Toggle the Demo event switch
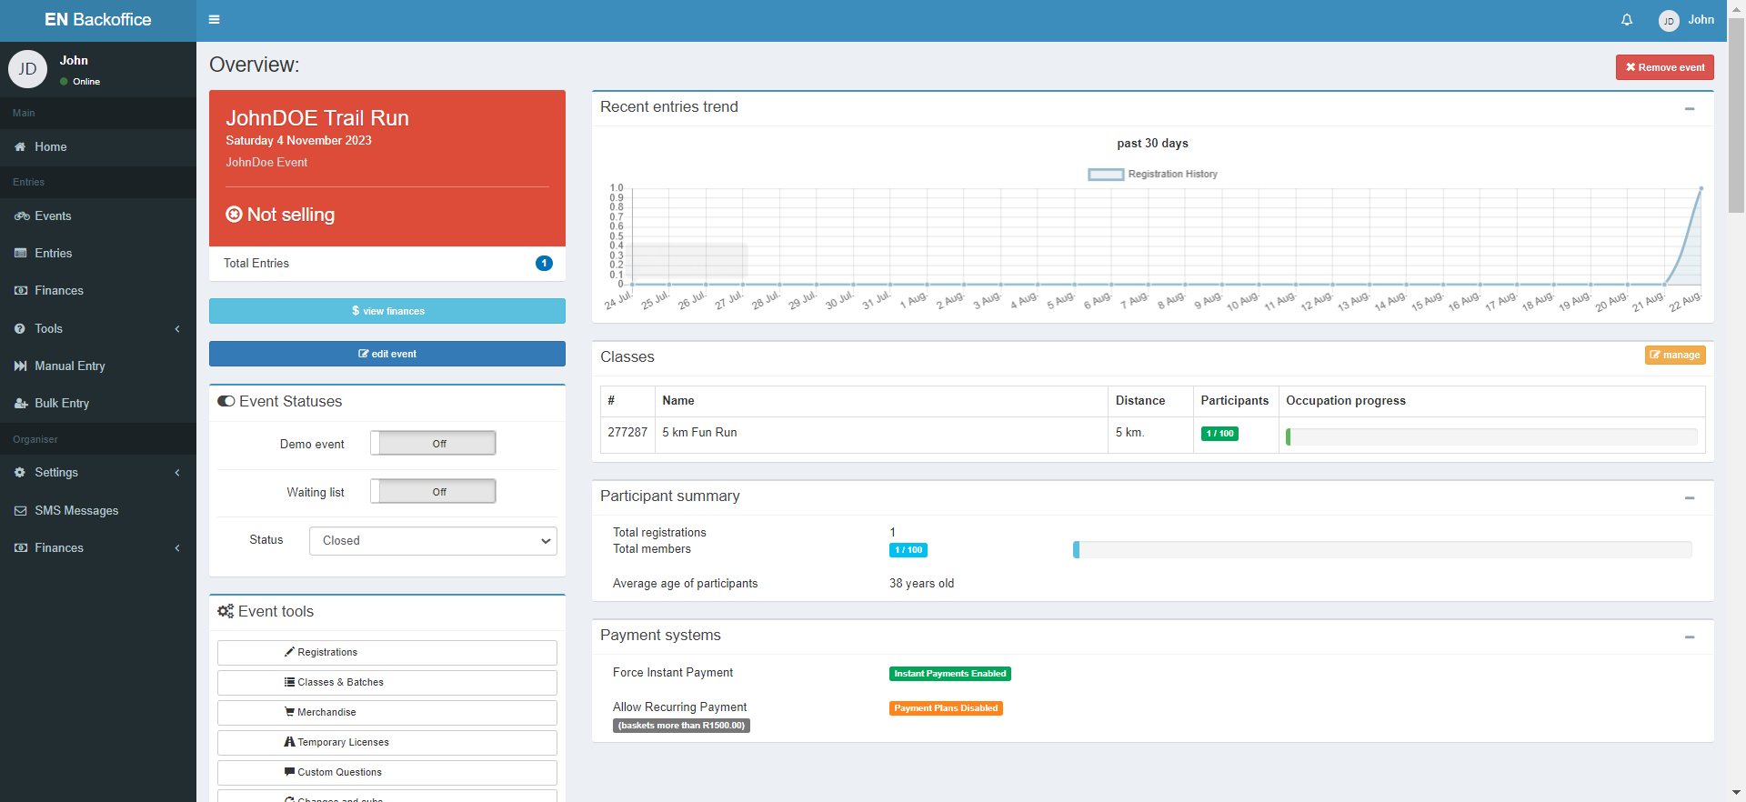 pos(433,443)
